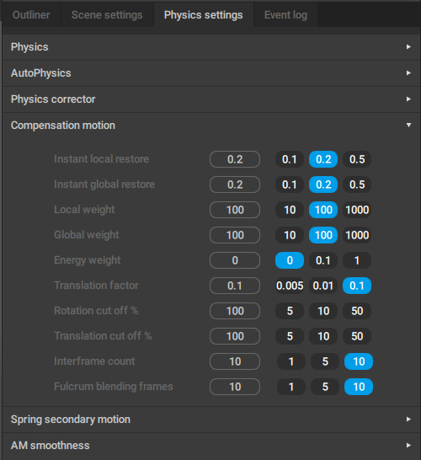Select Energy weight preset 0.1
Screen dimensions: 421x460
click(x=323, y=260)
